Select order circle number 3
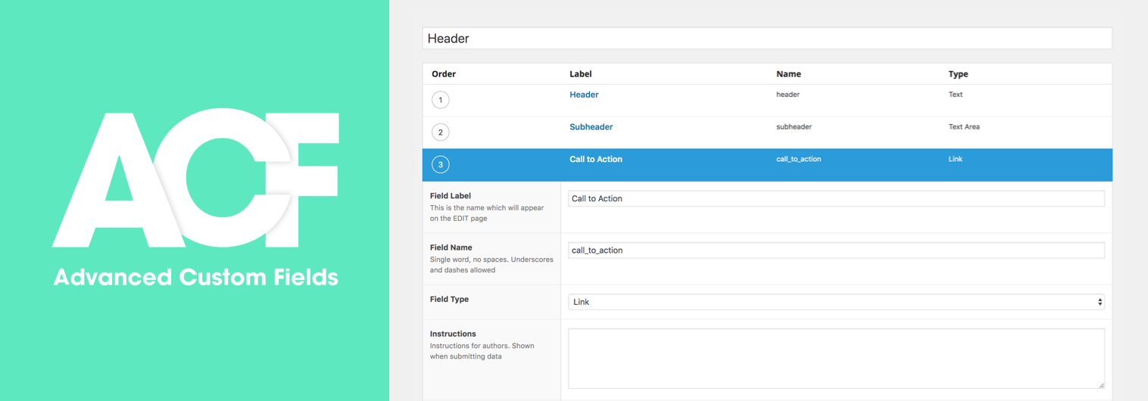Viewport: 1148px width, 401px height. (440, 165)
